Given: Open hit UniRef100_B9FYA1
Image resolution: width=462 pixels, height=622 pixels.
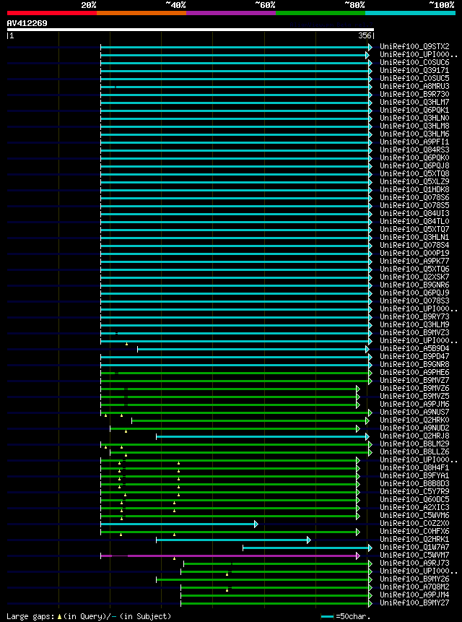Looking at the screenshot, I should click(414, 475).
